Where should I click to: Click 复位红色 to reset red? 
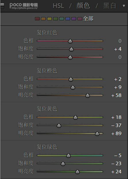(47, 32)
